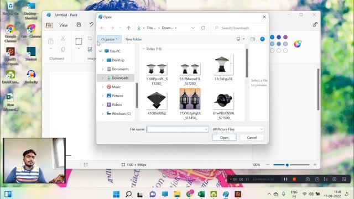Open the Windows Start menu
354x199 pixels.
(x=116, y=194)
